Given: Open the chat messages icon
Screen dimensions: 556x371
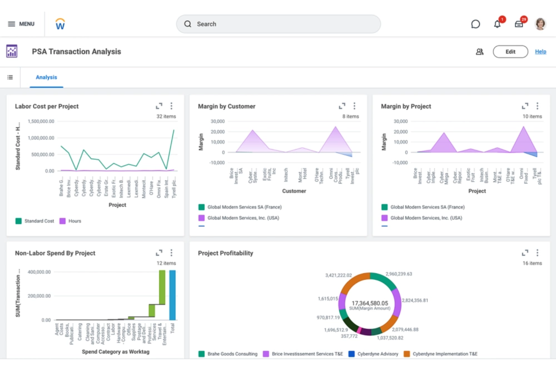Looking at the screenshot, I should (476, 24).
